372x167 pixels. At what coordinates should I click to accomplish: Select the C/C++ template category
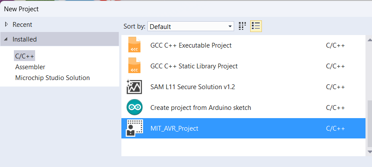(24, 56)
